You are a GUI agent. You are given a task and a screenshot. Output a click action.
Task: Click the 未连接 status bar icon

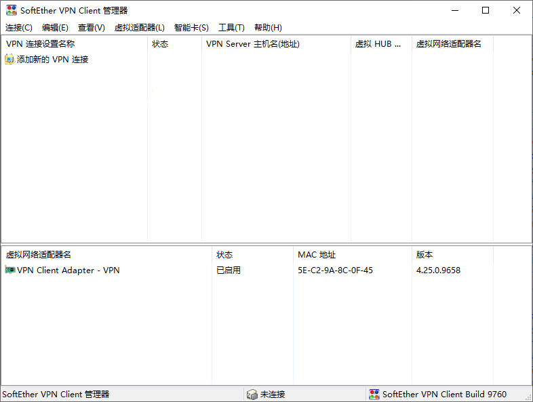(252, 394)
